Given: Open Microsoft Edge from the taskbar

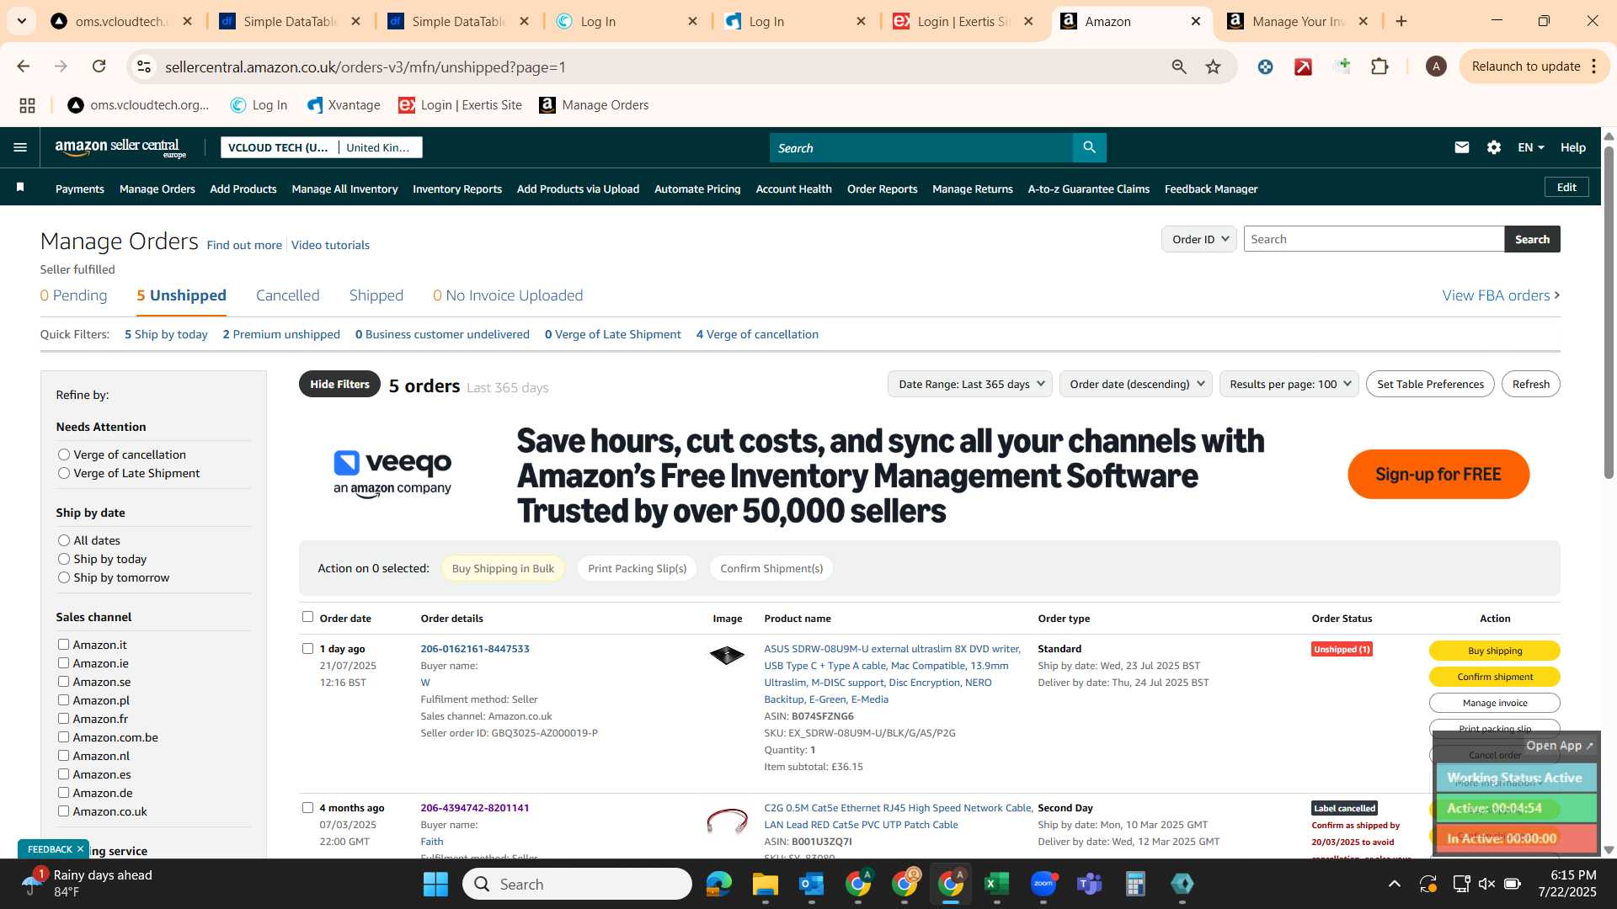Looking at the screenshot, I should 718,884.
